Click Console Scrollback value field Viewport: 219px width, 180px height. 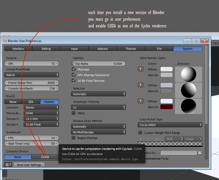click(31, 88)
